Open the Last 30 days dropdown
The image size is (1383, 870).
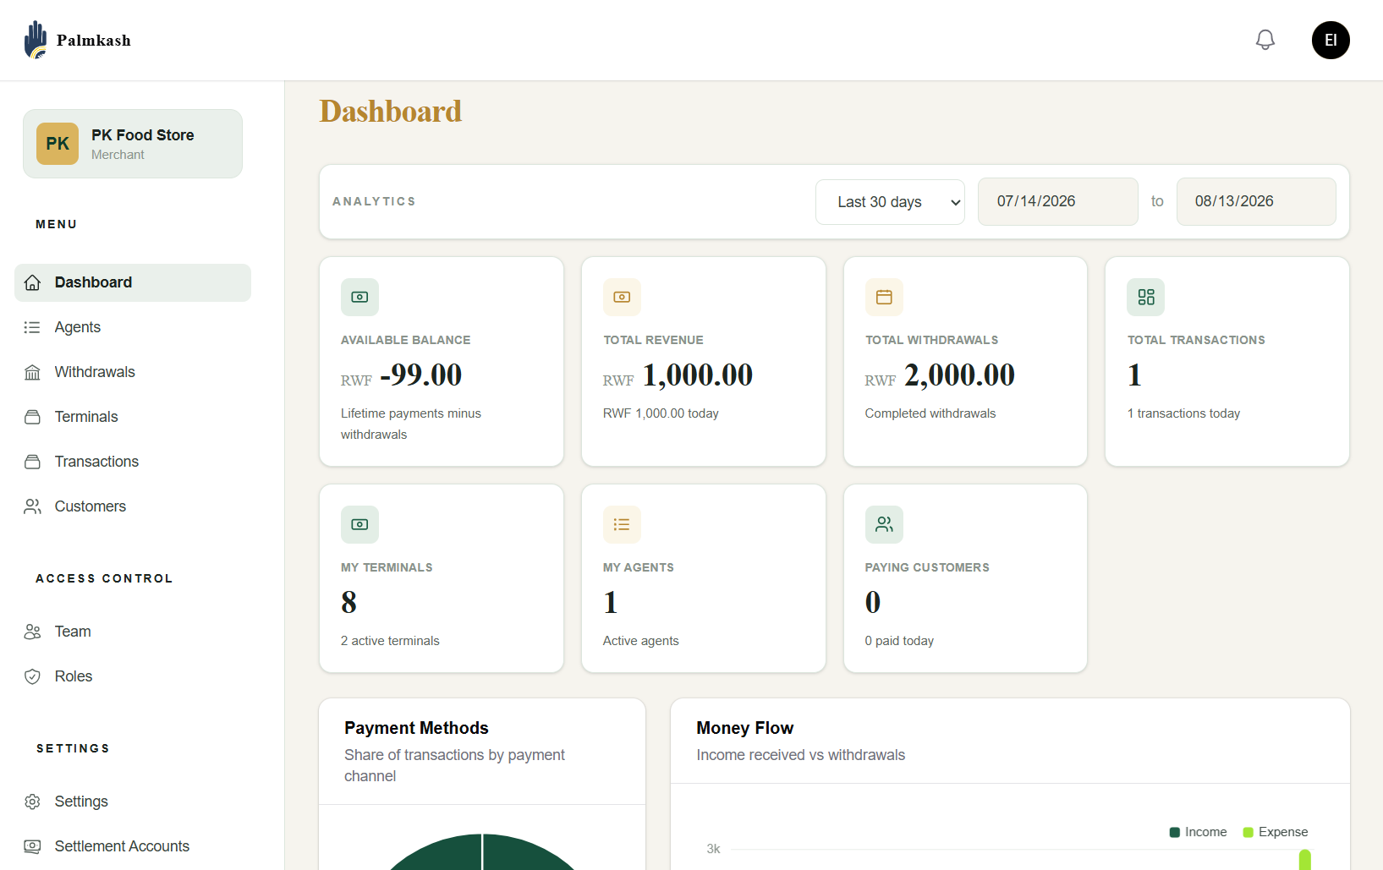890,202
